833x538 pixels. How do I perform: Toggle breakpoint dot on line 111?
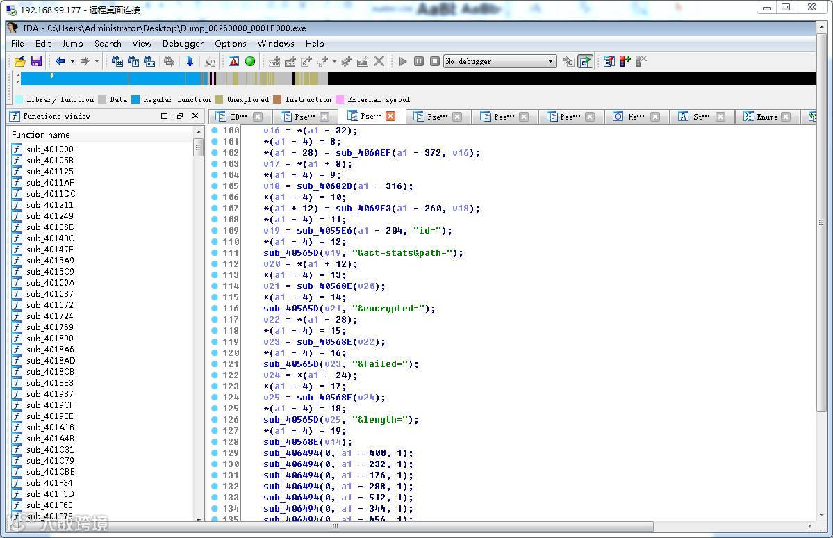(215, 253)
